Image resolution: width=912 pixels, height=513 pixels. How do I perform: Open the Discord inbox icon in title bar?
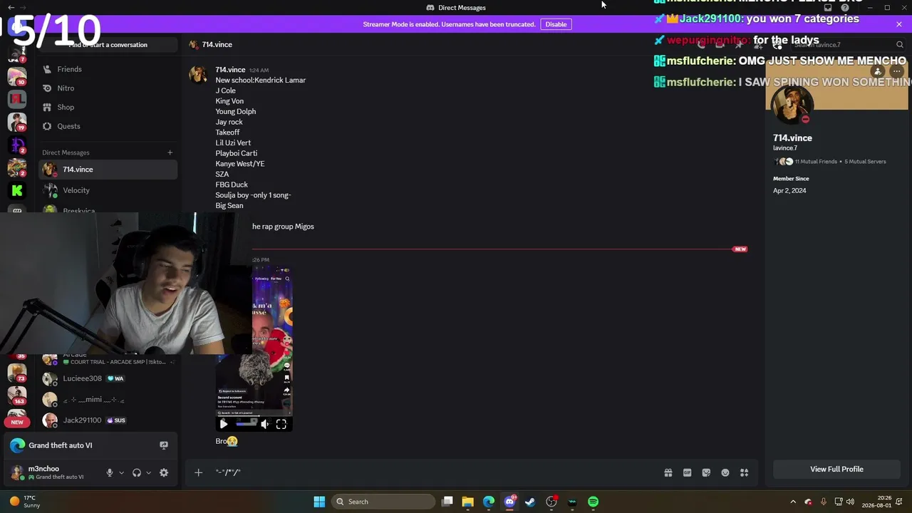(828, 8)
